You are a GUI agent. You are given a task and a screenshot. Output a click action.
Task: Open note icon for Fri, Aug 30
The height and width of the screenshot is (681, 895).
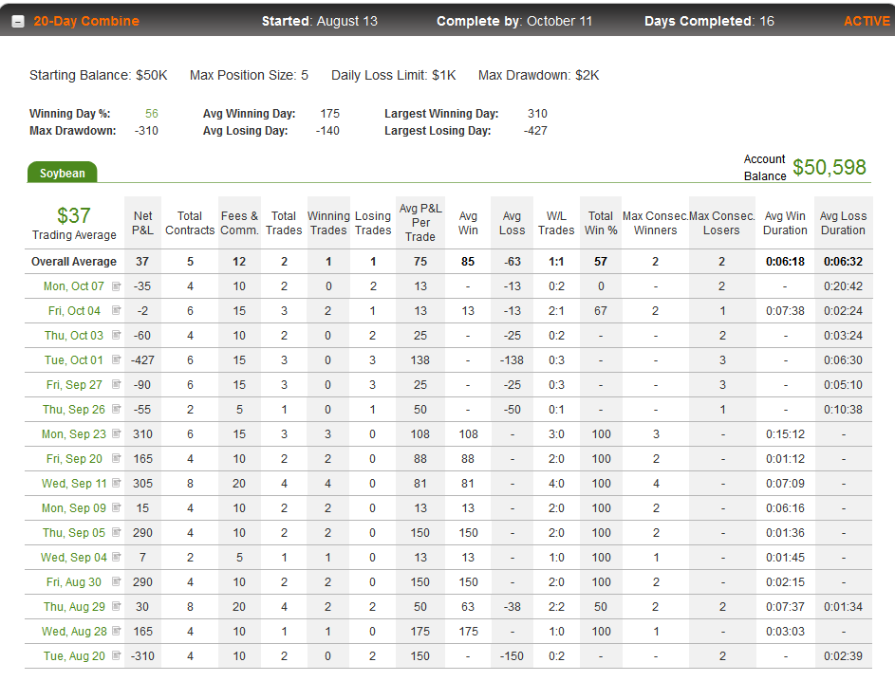pyautogui.click(x=117, y=581)
